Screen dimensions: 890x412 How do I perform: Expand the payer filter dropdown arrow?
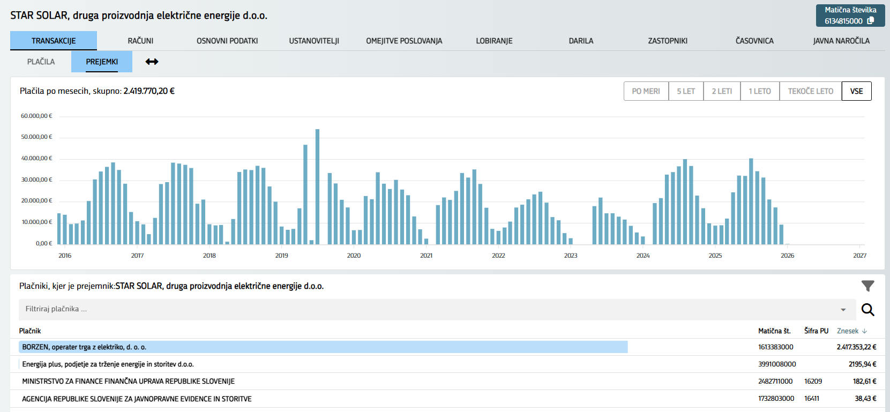pos(843,310)
